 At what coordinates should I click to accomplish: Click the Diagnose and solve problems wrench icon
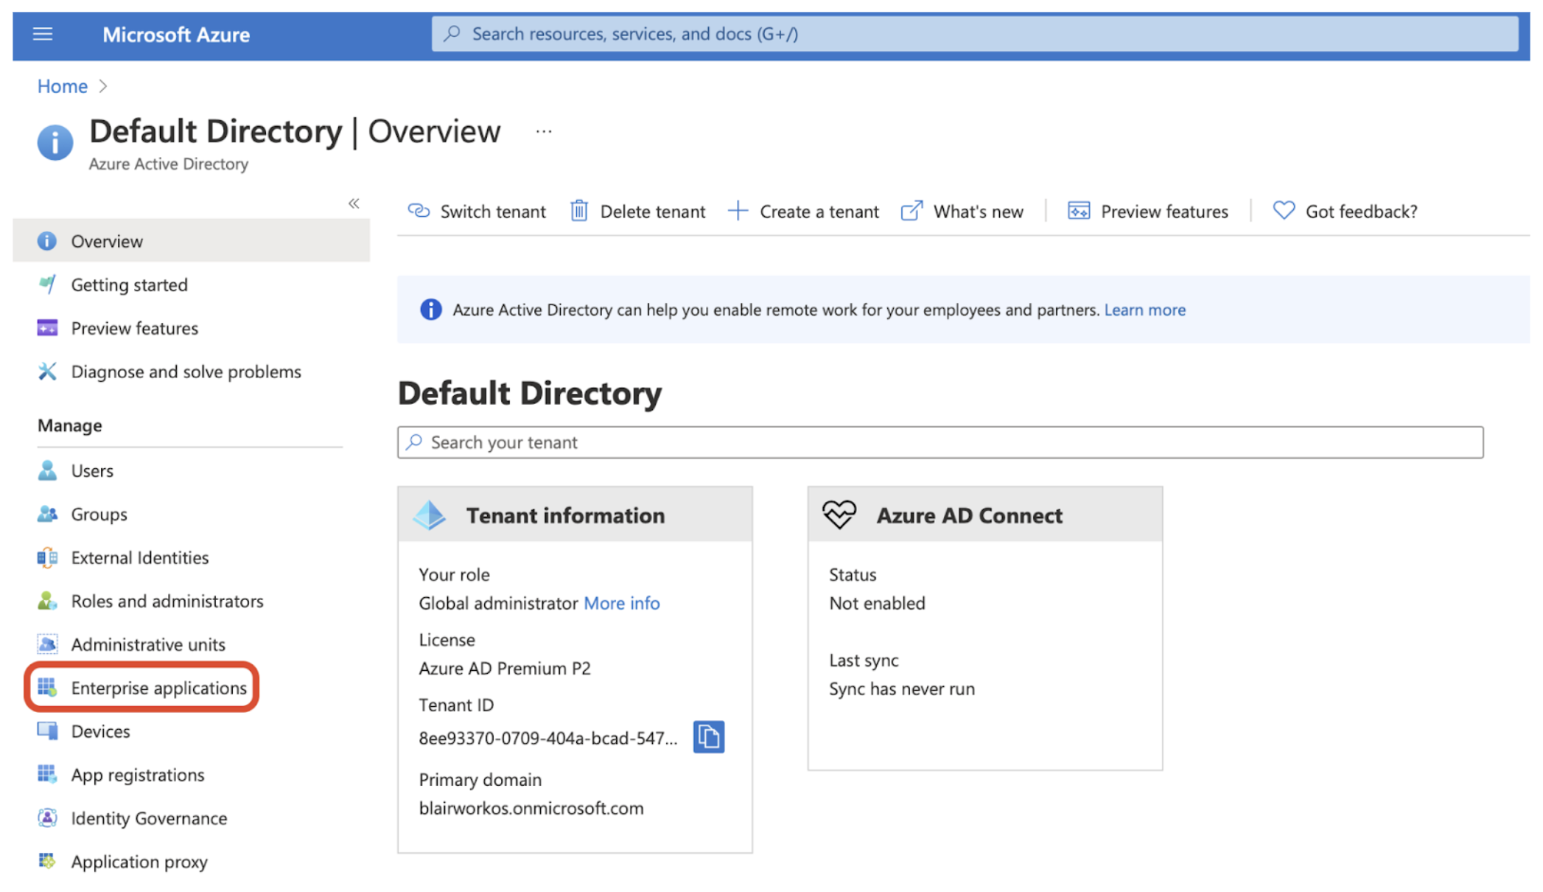pos(47,372)
